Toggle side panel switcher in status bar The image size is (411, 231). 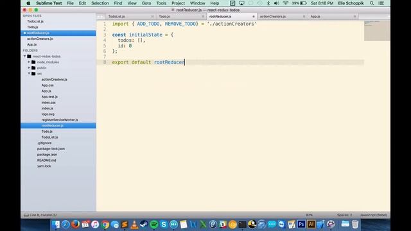26,215
